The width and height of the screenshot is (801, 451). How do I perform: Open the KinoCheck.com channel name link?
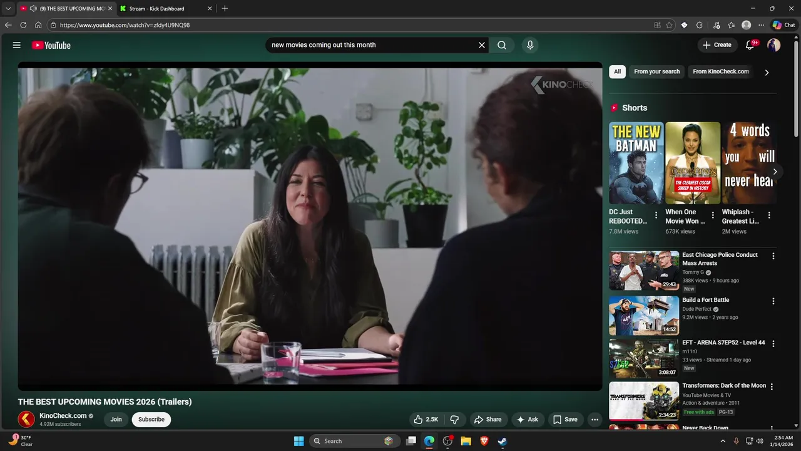63,416
